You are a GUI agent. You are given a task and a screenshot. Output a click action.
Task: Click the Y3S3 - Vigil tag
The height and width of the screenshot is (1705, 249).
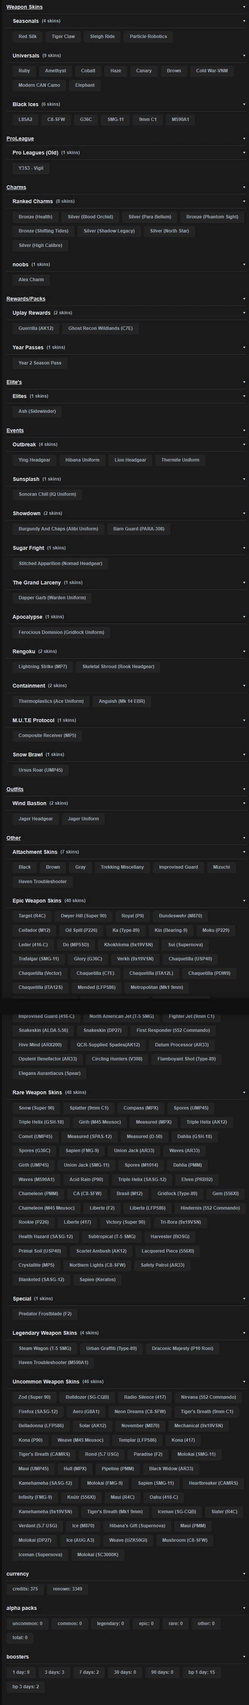coord(31,168)
